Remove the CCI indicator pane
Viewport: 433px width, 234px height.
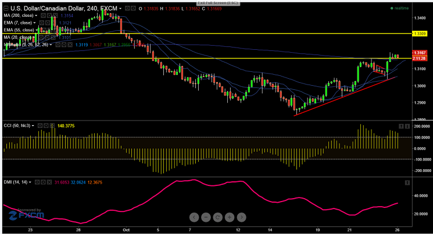[x=52, y=126]
